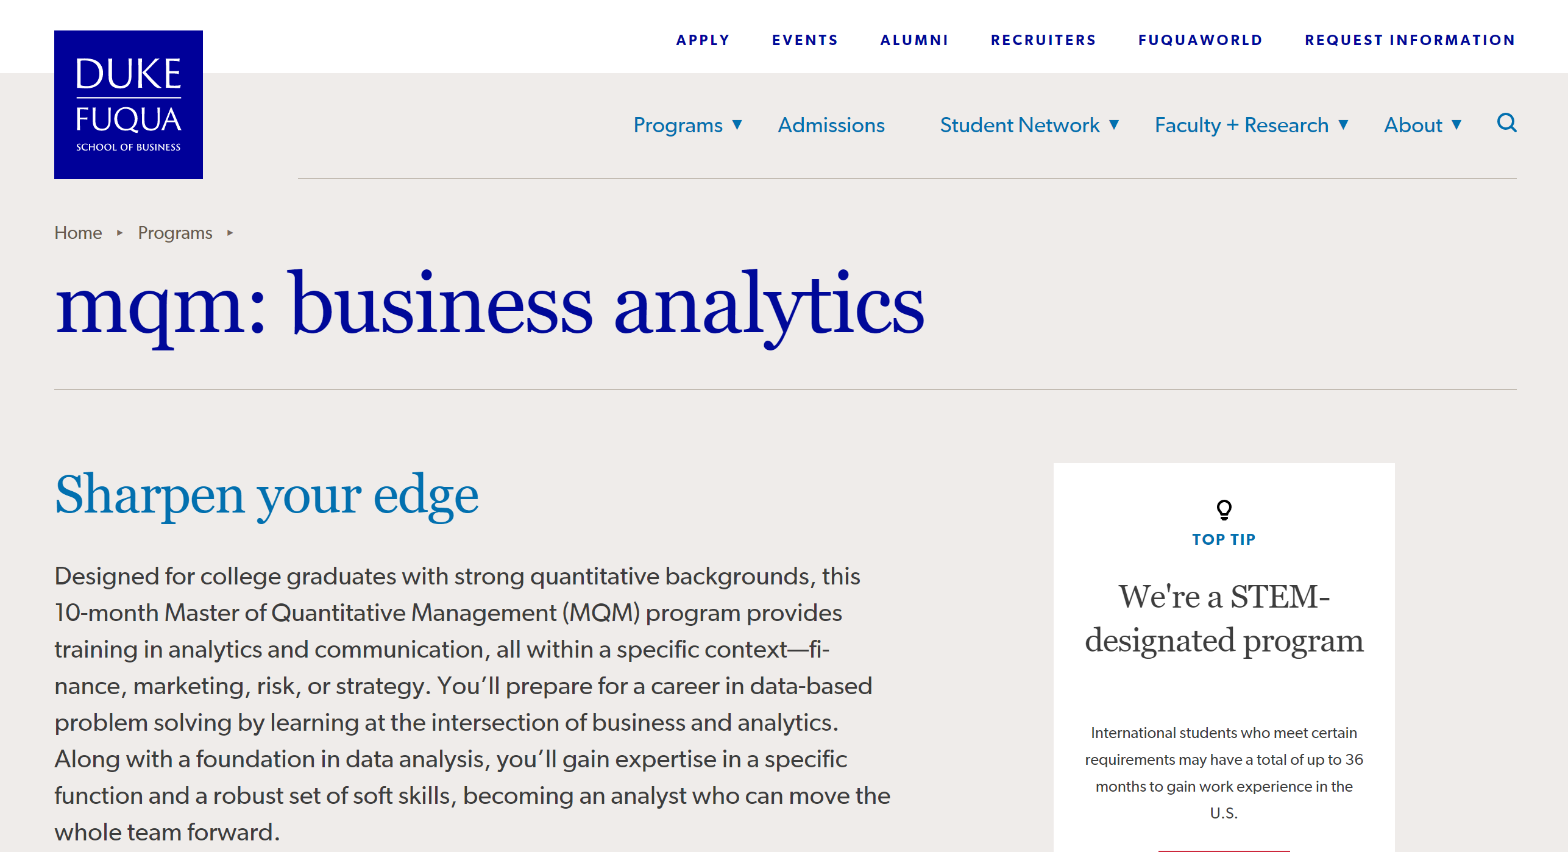Visit the Alumni link

914,40
